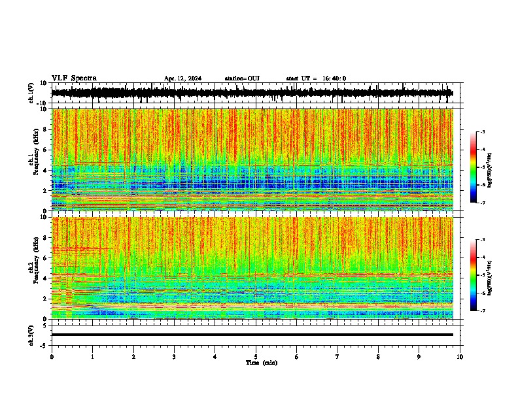Click the time-axis tick label "7"

click(337, 357)
